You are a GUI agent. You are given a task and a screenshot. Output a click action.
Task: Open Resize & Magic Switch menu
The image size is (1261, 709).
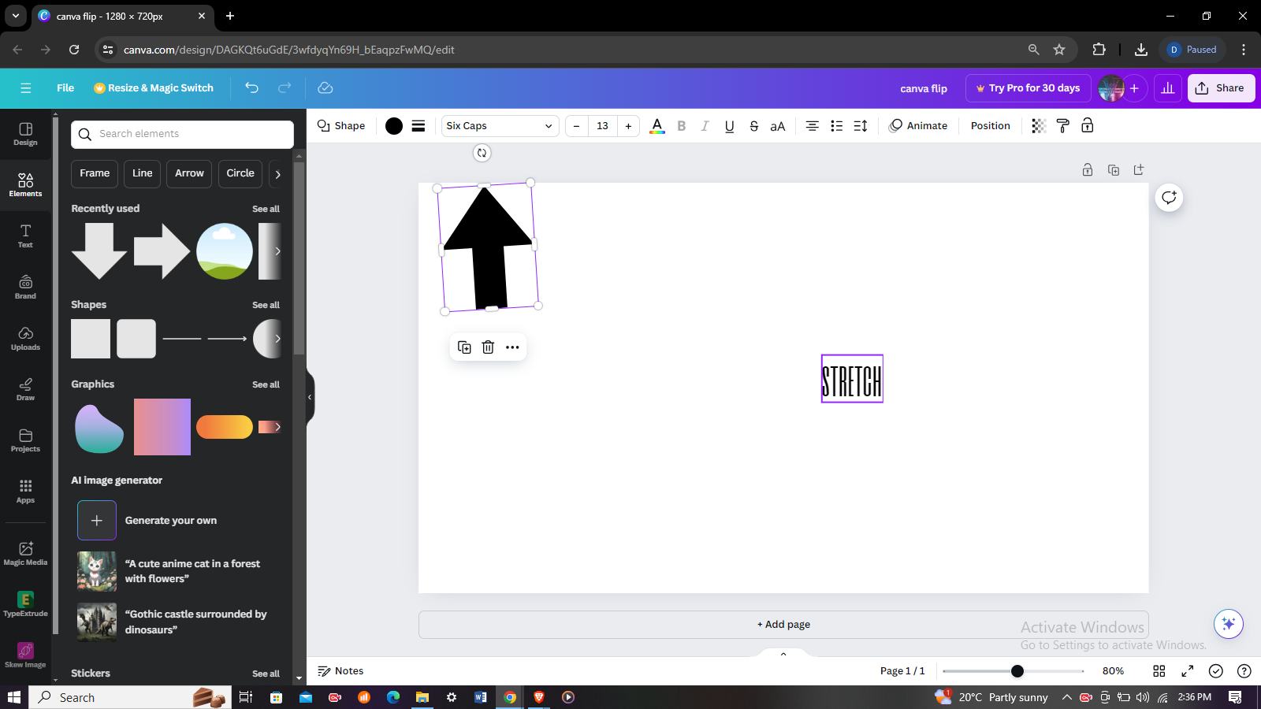[154, 88]
